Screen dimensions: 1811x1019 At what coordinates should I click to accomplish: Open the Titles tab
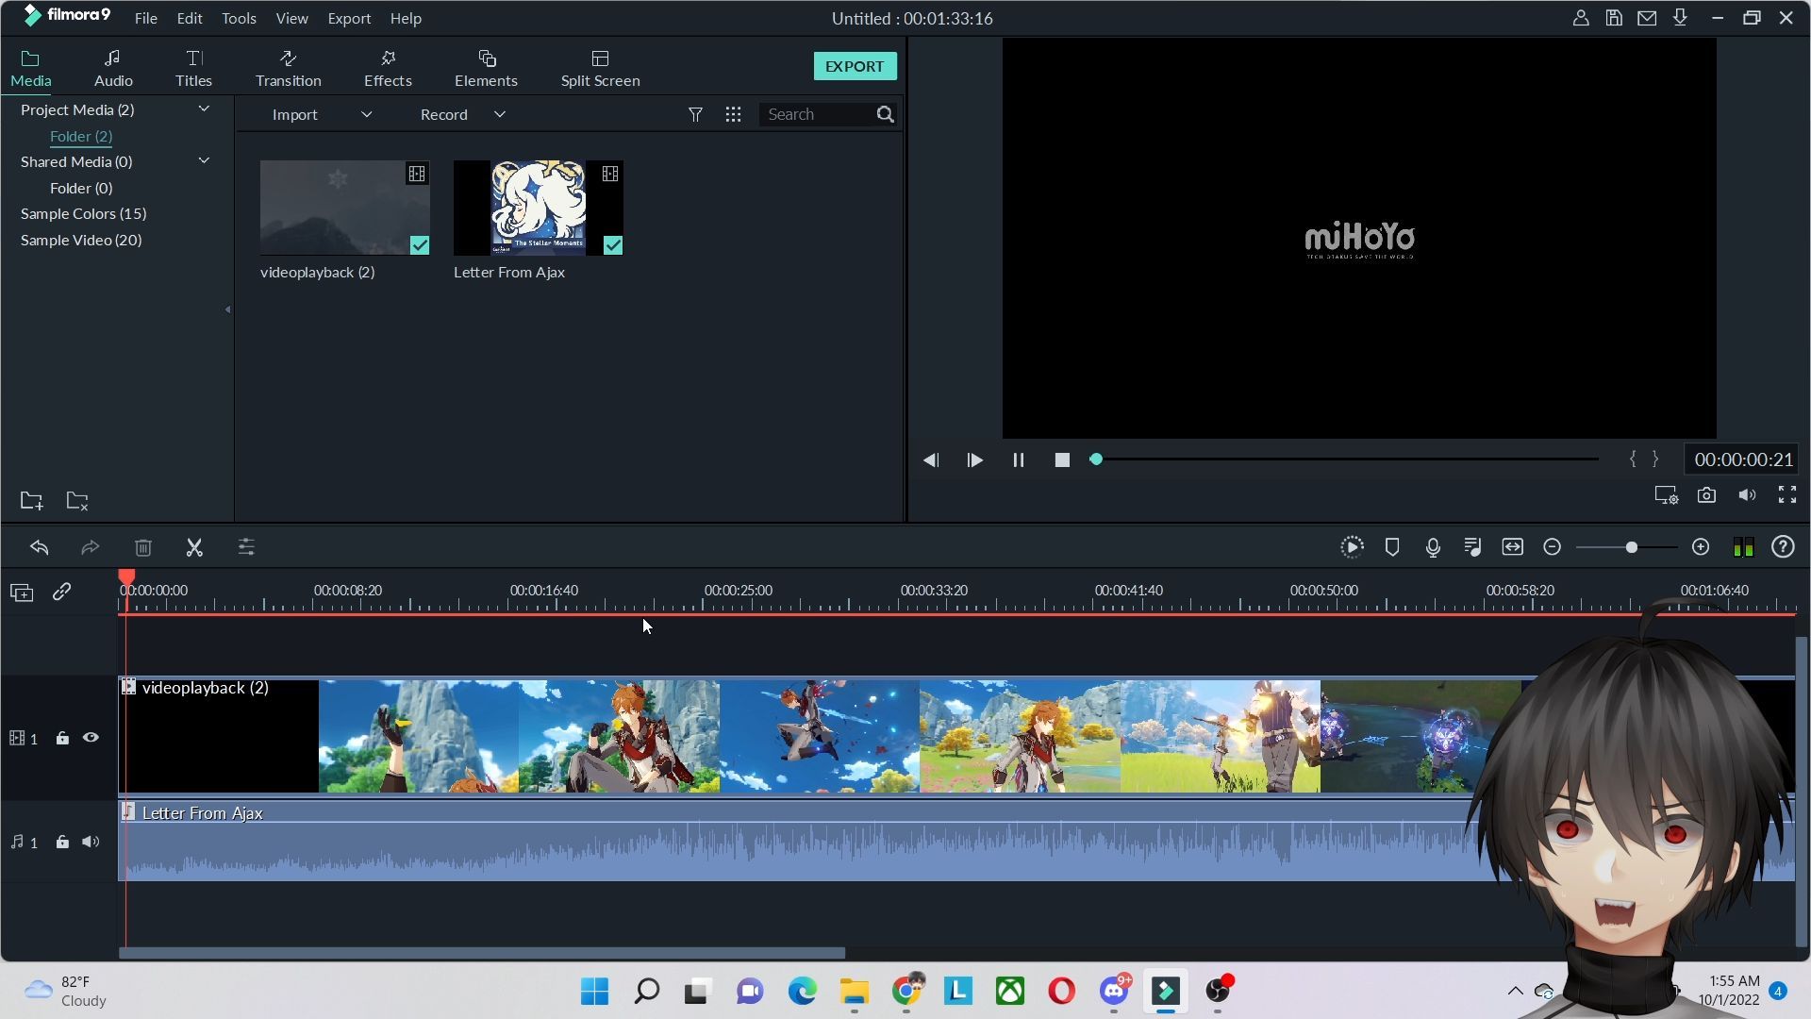[x=193, y=69]
